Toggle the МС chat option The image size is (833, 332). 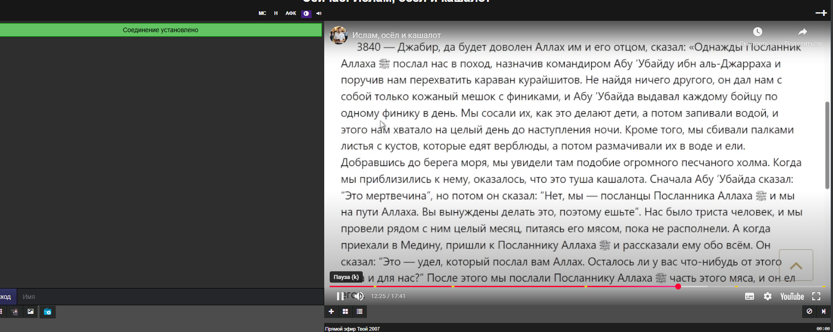[262, 14]
